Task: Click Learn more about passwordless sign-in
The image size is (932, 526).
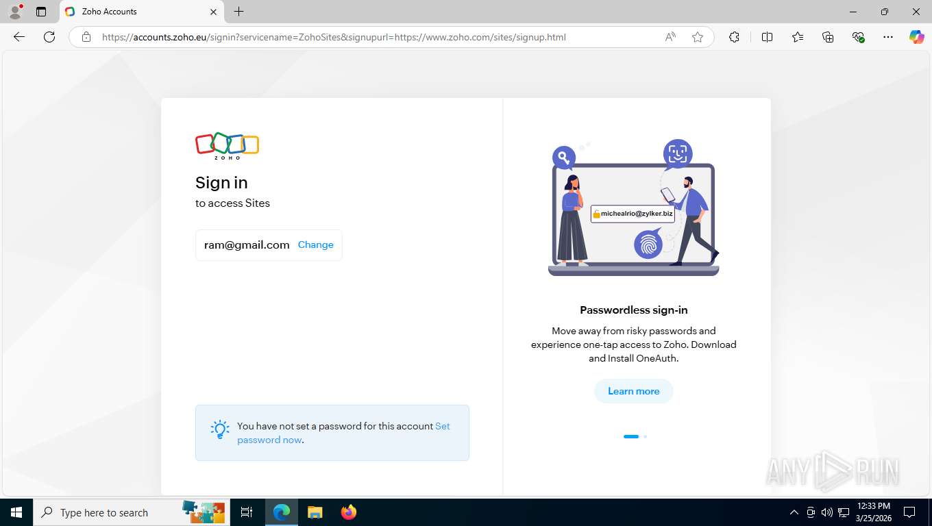Action: pyautogui.click(x=634, y=391)
